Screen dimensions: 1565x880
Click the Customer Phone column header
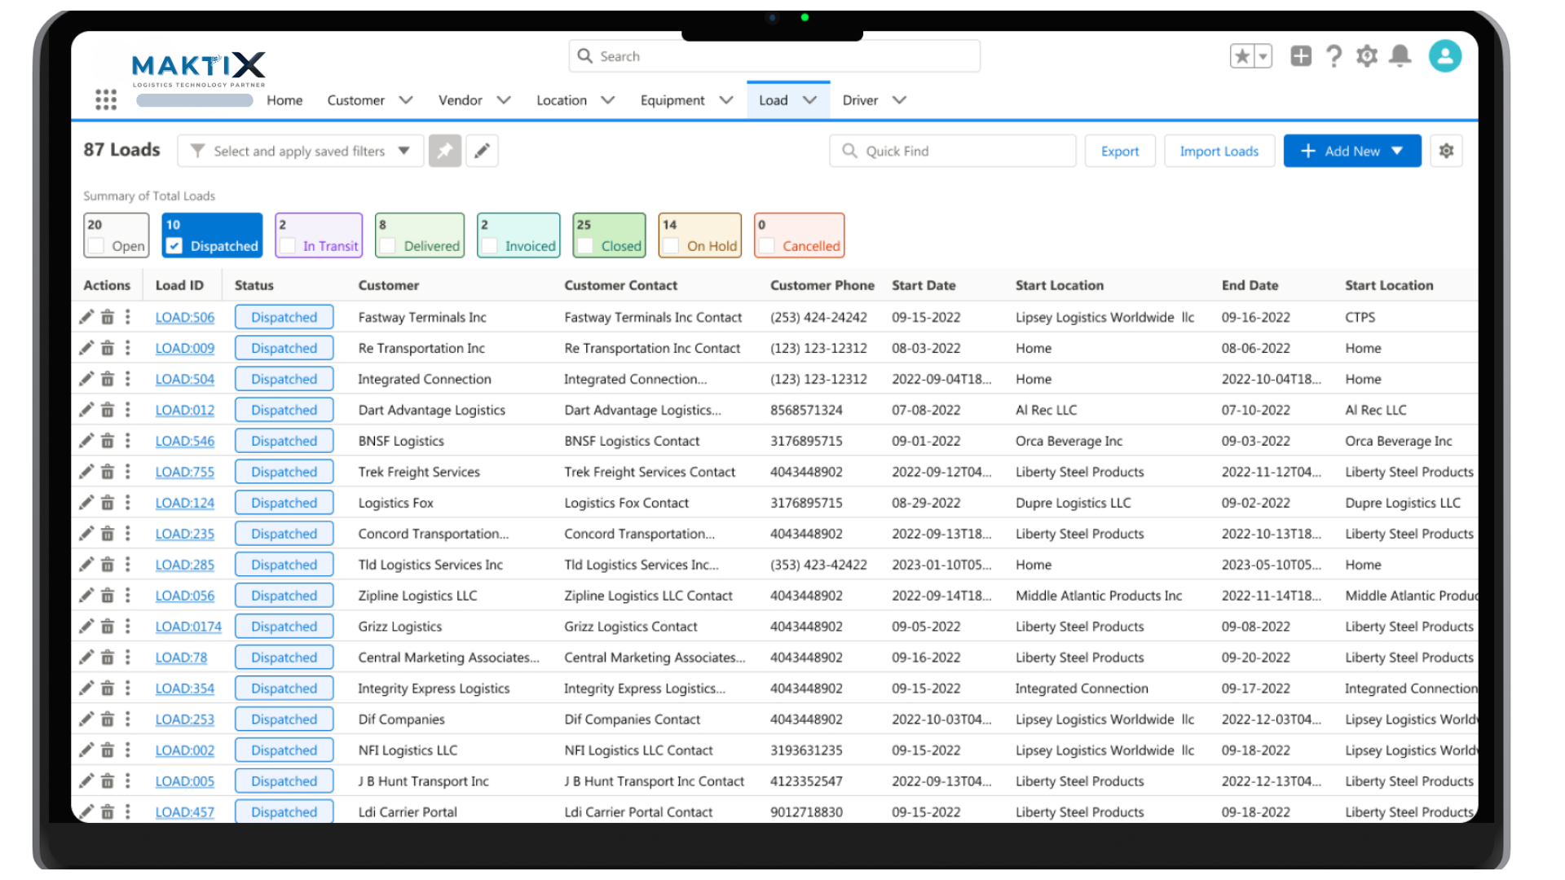[x=822, y=285]
